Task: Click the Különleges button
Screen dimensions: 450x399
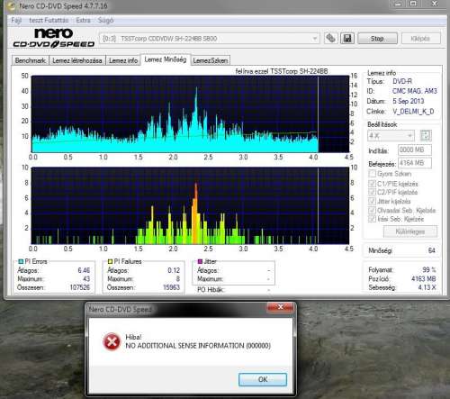Action: coord(410,231)
